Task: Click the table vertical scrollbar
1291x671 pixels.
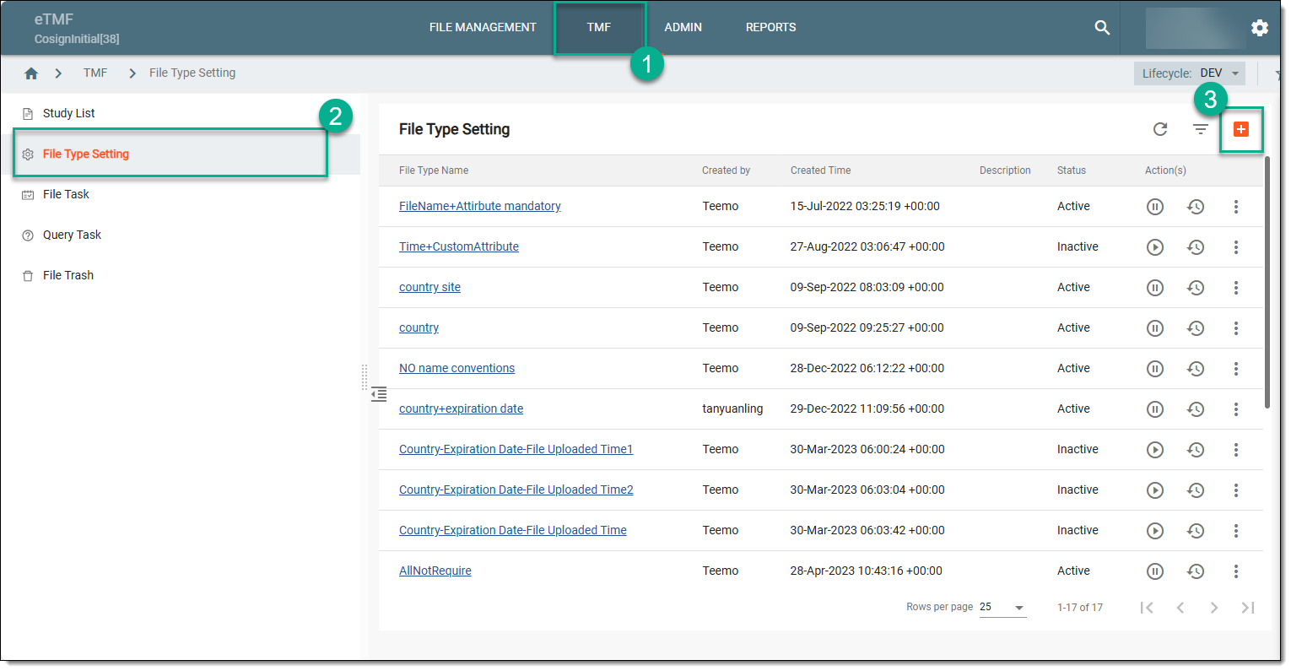Action: tap(1267, 283)
